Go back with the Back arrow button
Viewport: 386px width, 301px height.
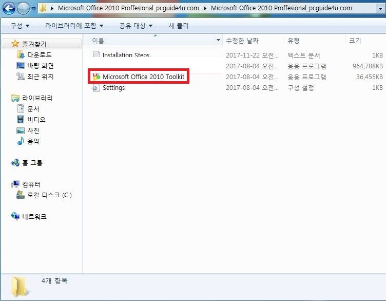pos(9,8)
